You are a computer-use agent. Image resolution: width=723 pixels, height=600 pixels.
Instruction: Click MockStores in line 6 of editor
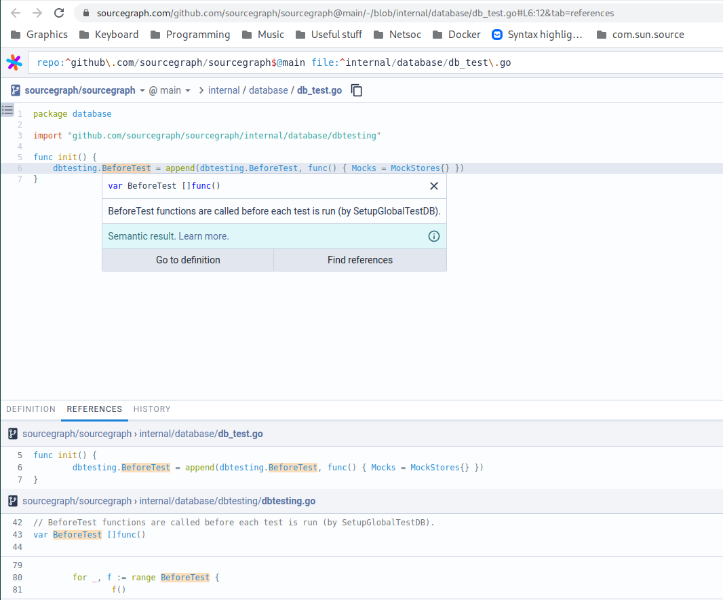click(x=415, y=168)
